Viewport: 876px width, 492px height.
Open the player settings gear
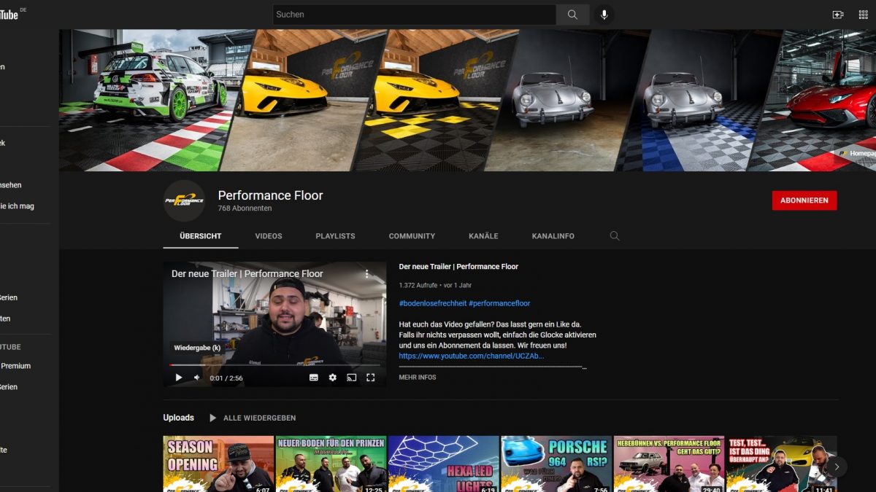click(333, 378)
